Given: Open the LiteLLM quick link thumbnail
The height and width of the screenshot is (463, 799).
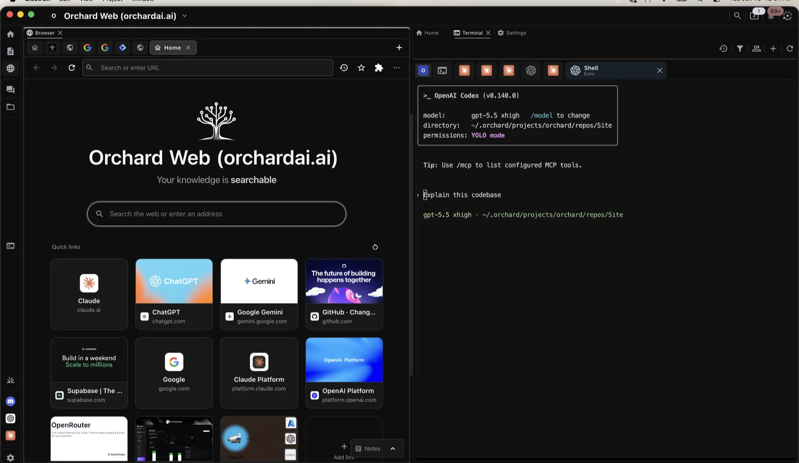Looking at the screenshot, I should [x=259, y=439].
